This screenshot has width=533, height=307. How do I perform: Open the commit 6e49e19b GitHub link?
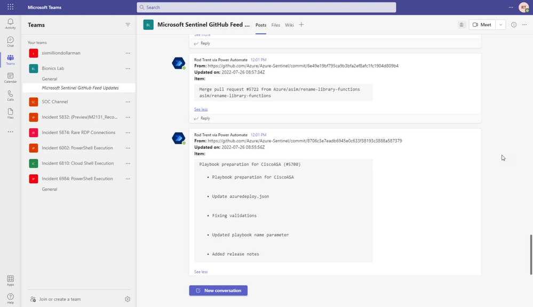[303, 66]
